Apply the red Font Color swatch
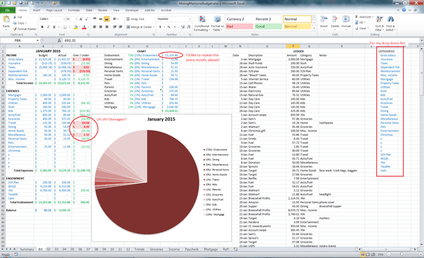The height and width of the screenshot is (258, 424). 84,27
